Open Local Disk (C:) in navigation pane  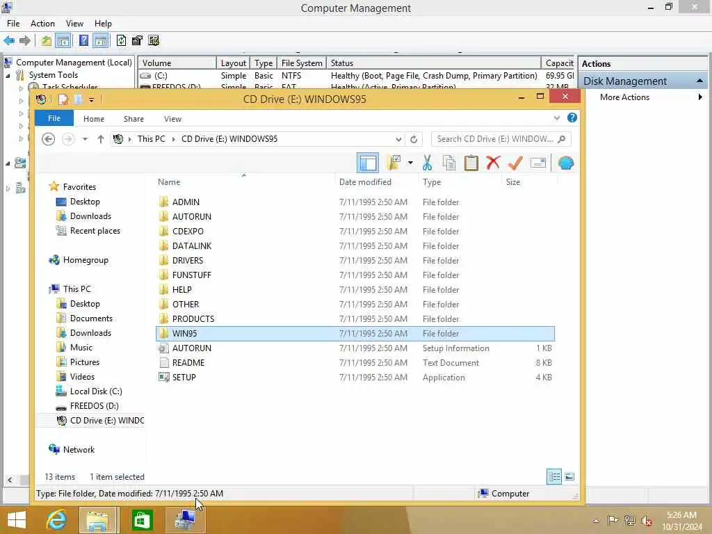tap(96, 391)
